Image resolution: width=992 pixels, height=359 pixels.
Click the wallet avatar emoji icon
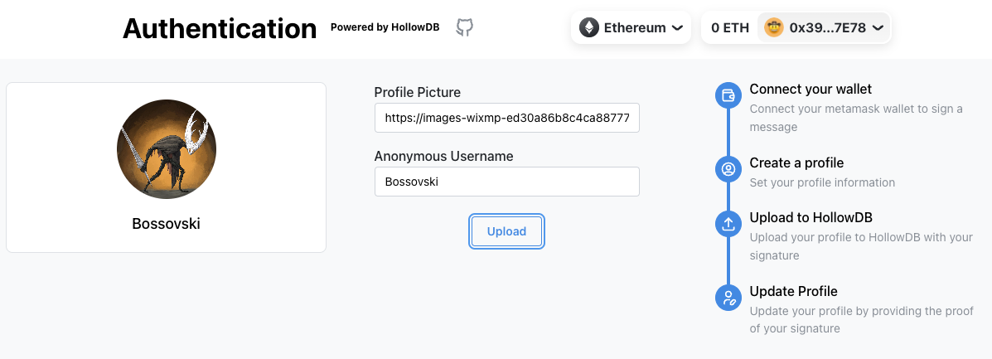tap(774, 27)
